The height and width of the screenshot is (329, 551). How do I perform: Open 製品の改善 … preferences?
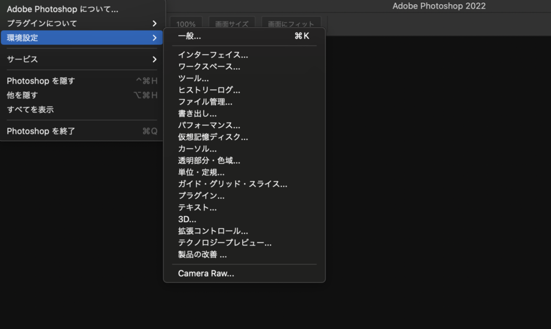(244, 254)
